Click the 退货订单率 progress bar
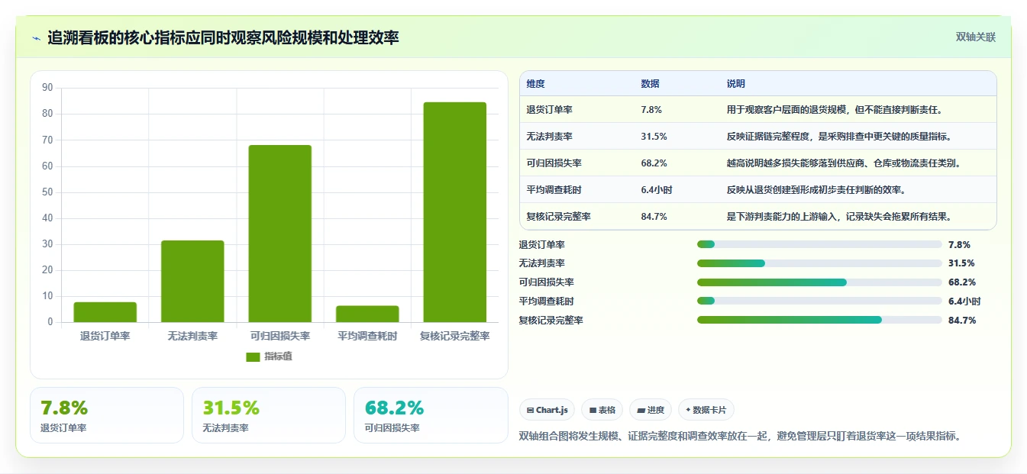1027x474 pixels. [819, 244]
